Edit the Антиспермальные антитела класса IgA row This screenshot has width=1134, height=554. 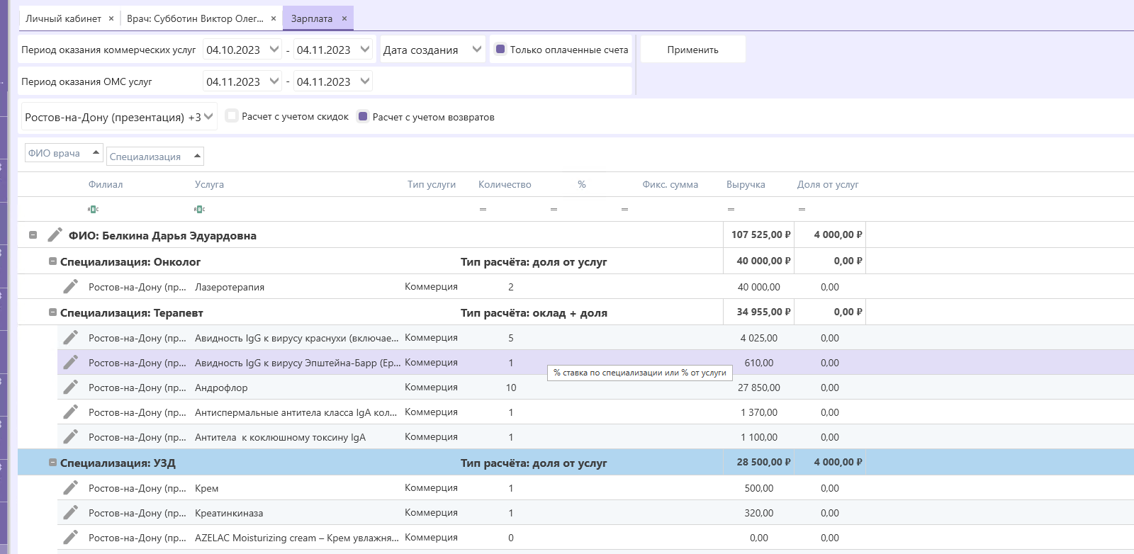[x=70, y=412]
